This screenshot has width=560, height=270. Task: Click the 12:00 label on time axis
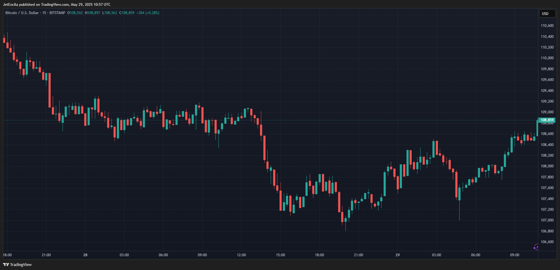pyautogui.click(x=241, y=255)
